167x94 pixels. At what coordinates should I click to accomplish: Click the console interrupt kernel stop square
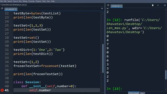158,5
